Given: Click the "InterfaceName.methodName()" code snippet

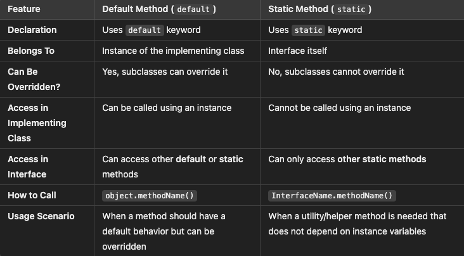Looking at the screenshot, I should coord(332,195).
